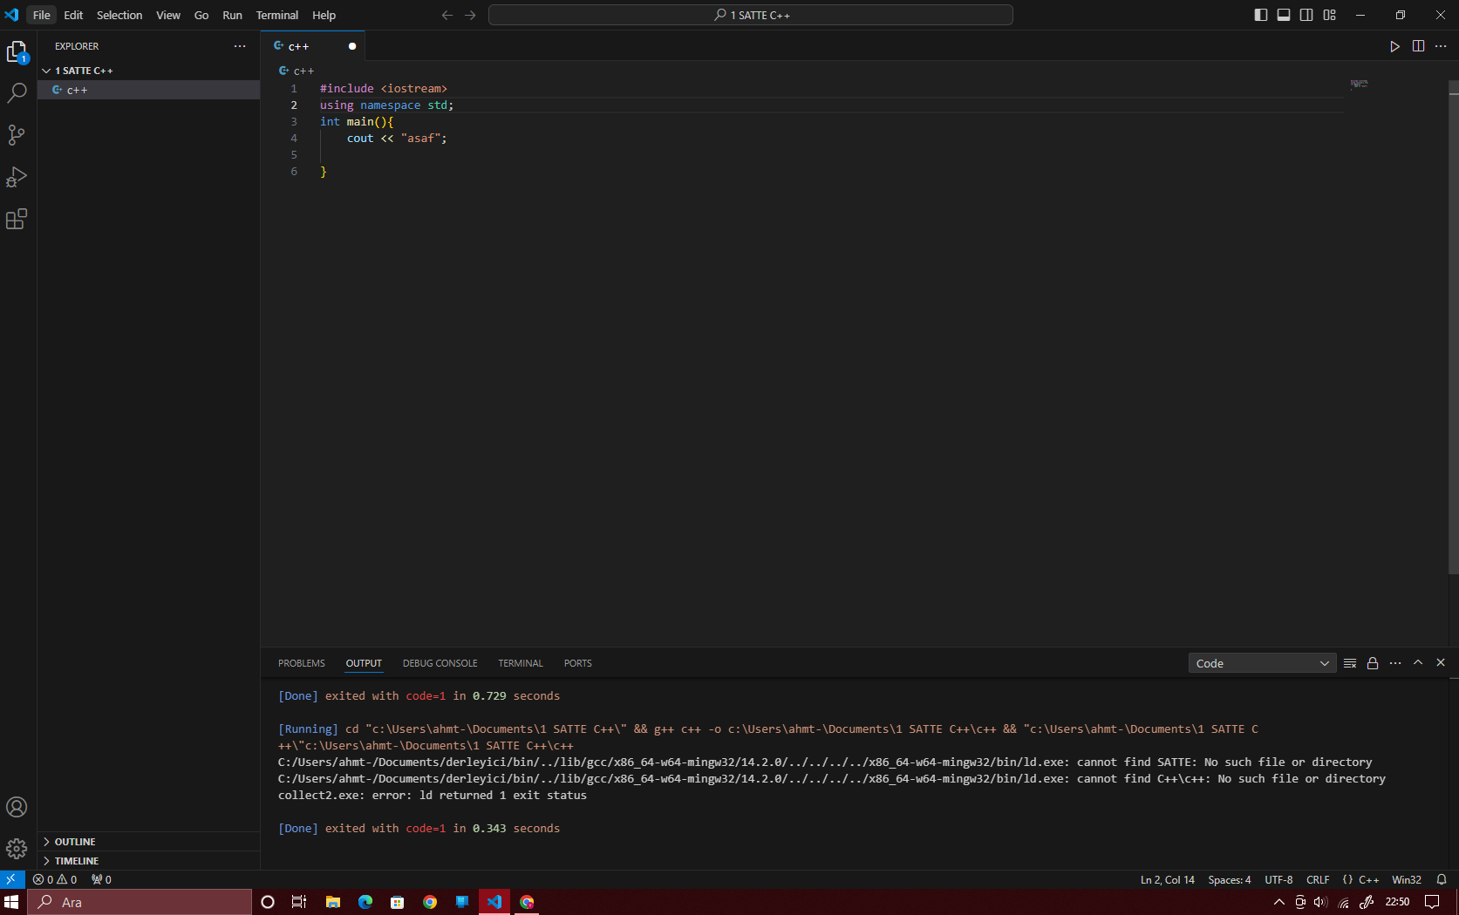Click the command center search box
The width and height of the screenshot is (1459, 915).
(751, 15)
